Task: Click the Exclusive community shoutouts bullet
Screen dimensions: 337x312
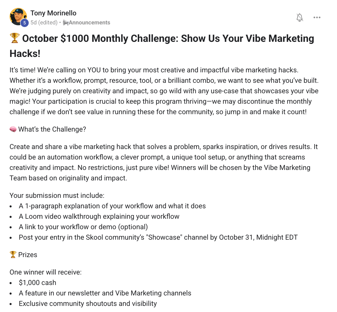Action: 88,304
